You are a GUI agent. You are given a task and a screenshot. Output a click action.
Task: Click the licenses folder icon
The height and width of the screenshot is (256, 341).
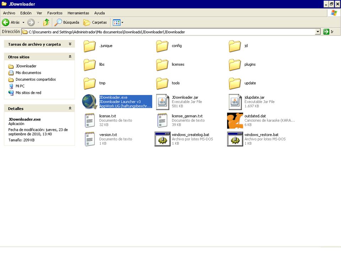point(162,65)
